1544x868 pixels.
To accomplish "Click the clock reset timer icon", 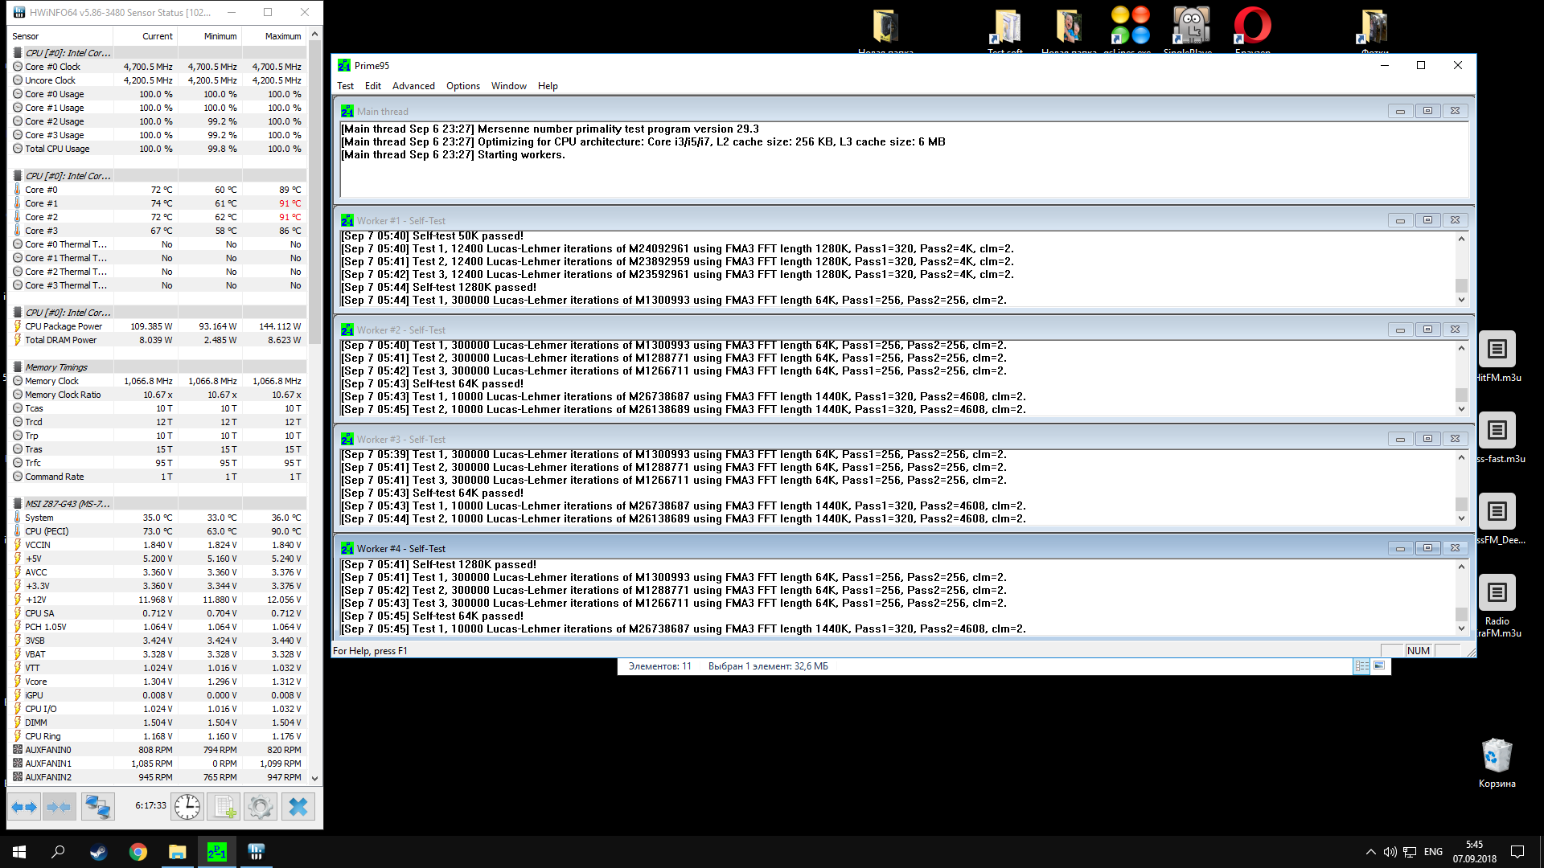I will pyautogui.click(x=187, y=806).
